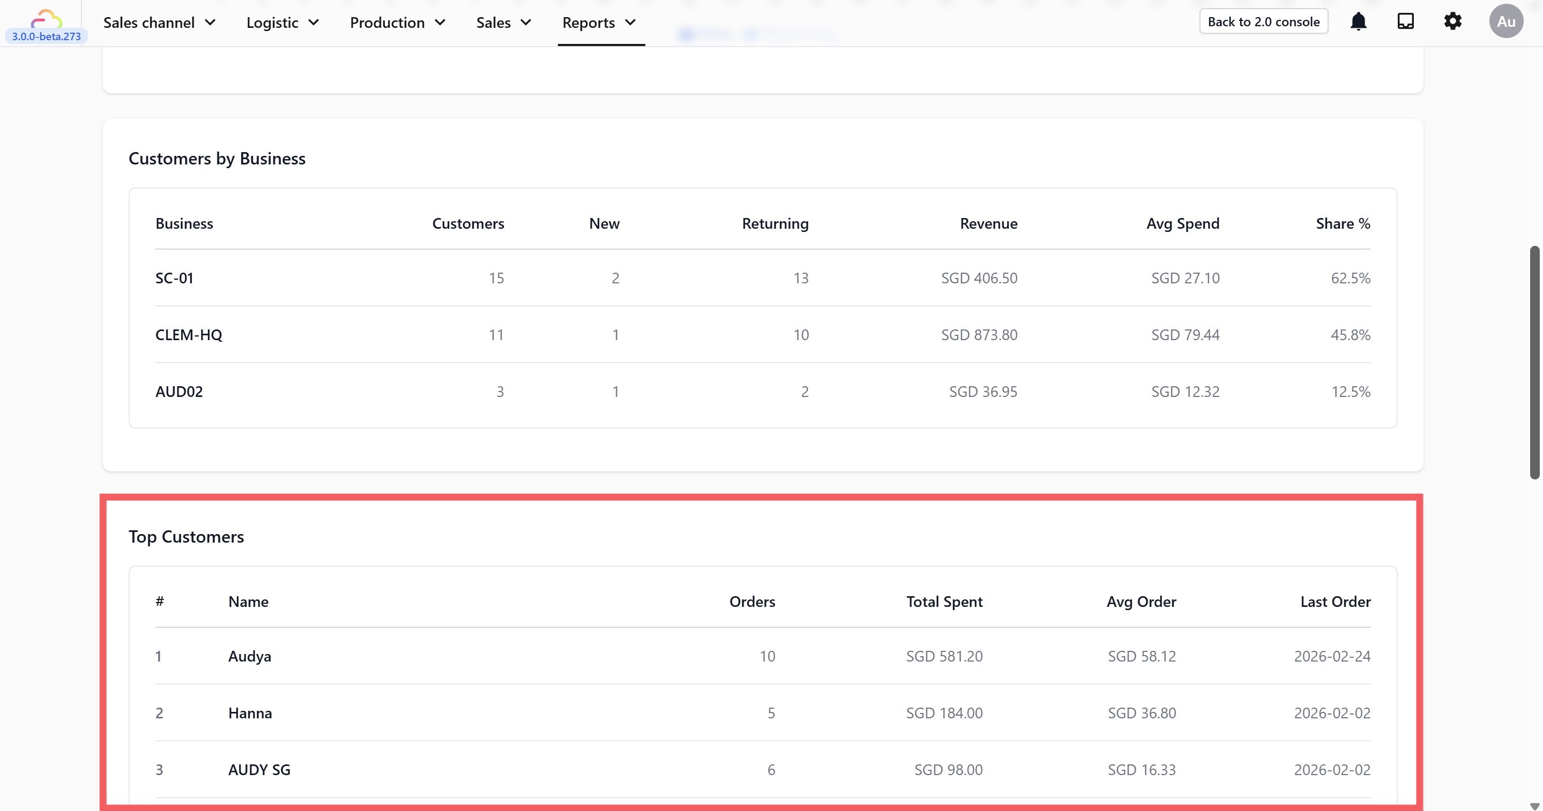Open the notifications bell

(x=1358, y=22)
